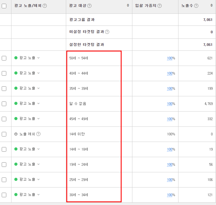This screenshot has width=216, height=205.
Task: Check the box for 45세 ~ 49세 row
Action: 4,119
